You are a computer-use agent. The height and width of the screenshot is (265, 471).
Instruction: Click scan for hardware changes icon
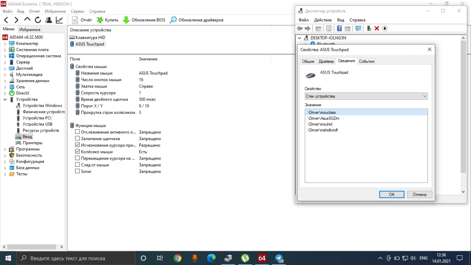357,28
